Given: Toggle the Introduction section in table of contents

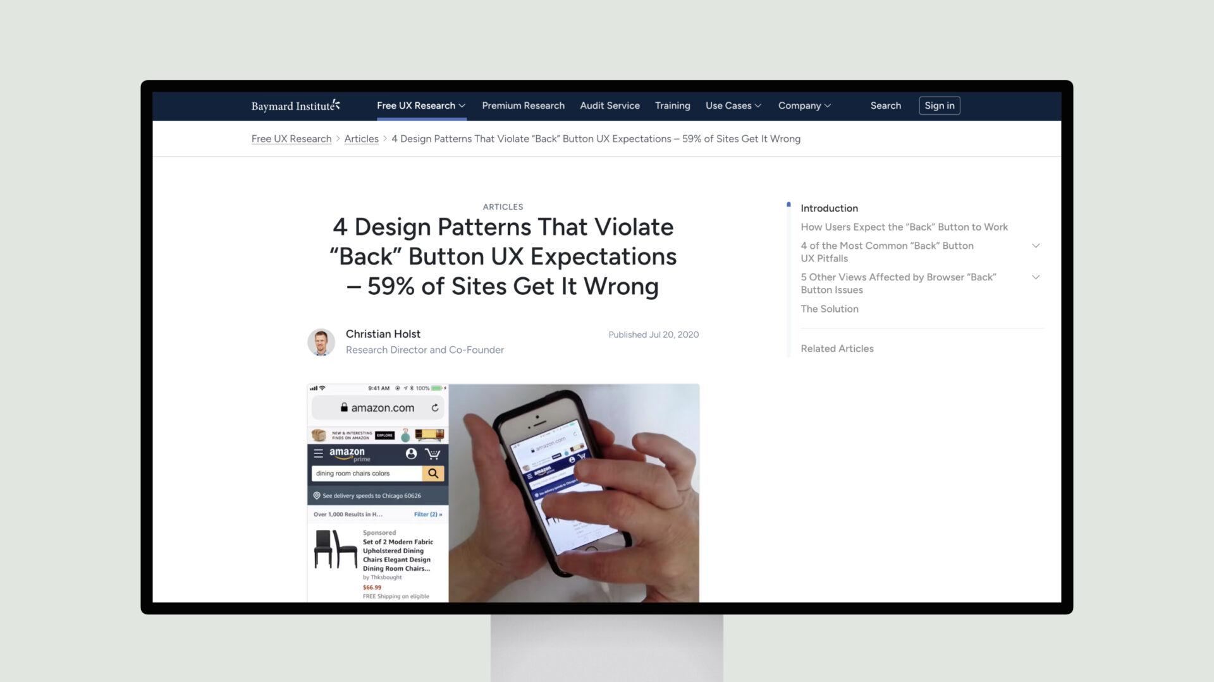Looking at the screenshot, I should [x=829, y=207].
